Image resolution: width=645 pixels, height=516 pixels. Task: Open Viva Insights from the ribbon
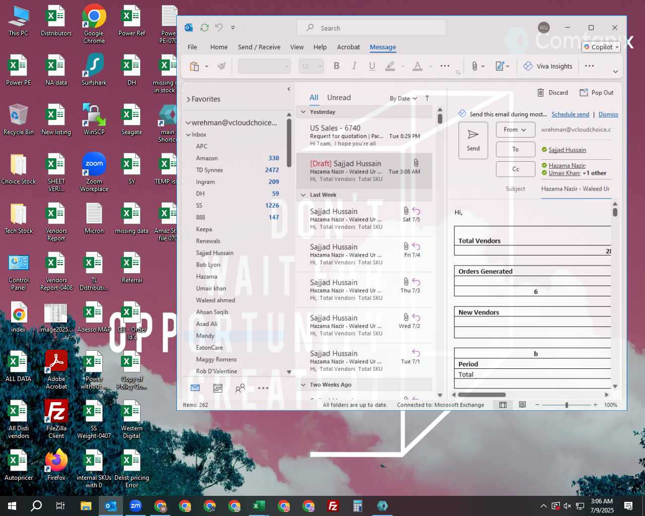[x=548, y=66]
